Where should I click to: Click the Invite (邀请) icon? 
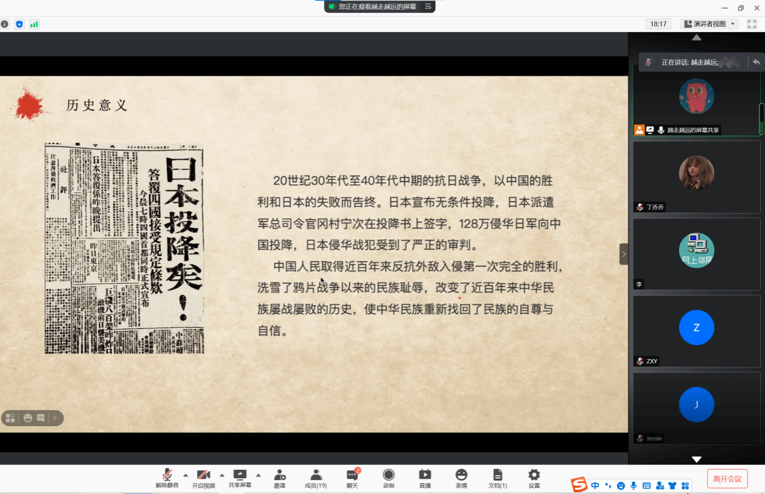point(280,478)
